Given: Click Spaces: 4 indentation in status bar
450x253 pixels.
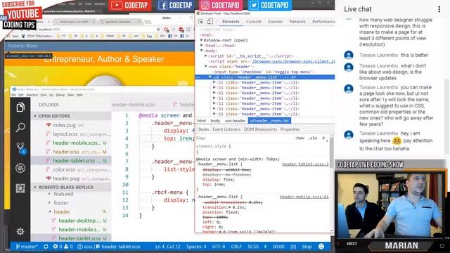Looking at the screenshot, I should (x=196, y=247).
